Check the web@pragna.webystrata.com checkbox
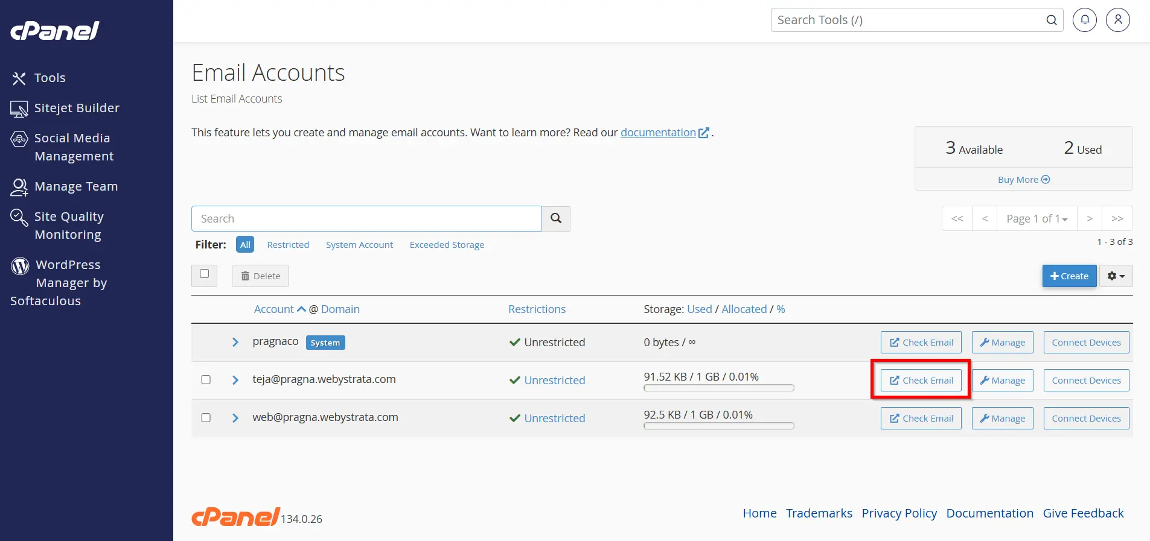The width and height of the screenshot is (1150, 541). pyautogui.click(x=206, y=417)
